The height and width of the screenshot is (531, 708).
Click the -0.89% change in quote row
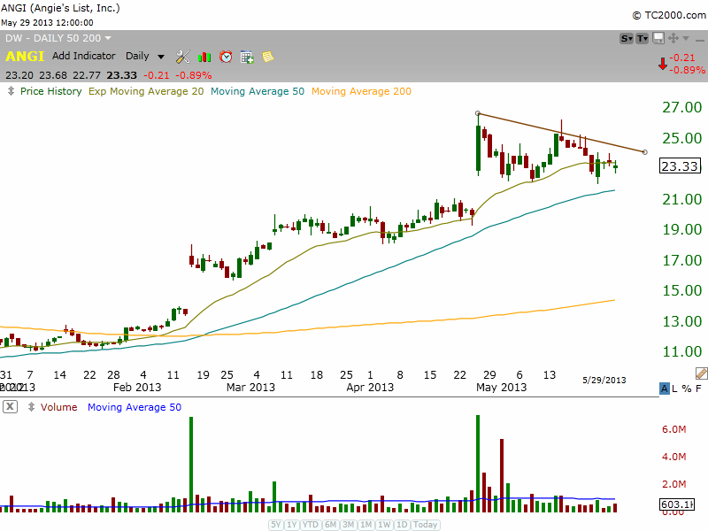(x=194, y=75)
